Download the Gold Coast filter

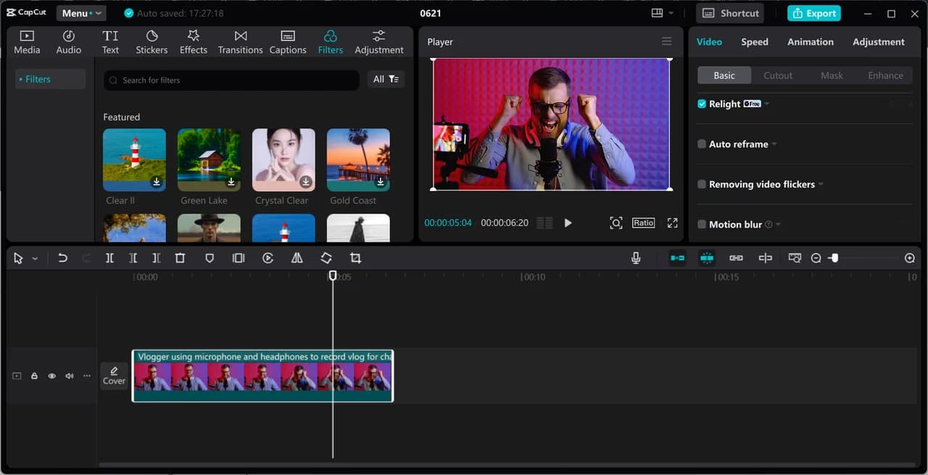(381, 182)
